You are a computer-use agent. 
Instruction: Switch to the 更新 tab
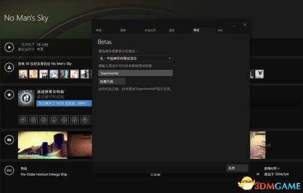[123, 30]
